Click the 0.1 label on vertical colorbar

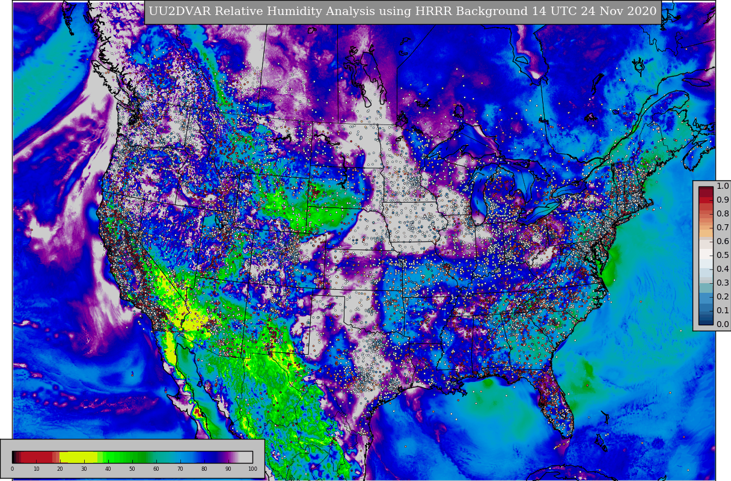click(723, 311)
